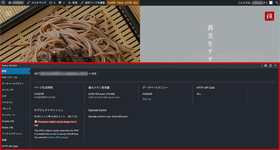Image resolution: width=280 pixels, height=150 pixels.
Task: Open HTTP API Calls in sidebar
Action: tap(16, 146)
